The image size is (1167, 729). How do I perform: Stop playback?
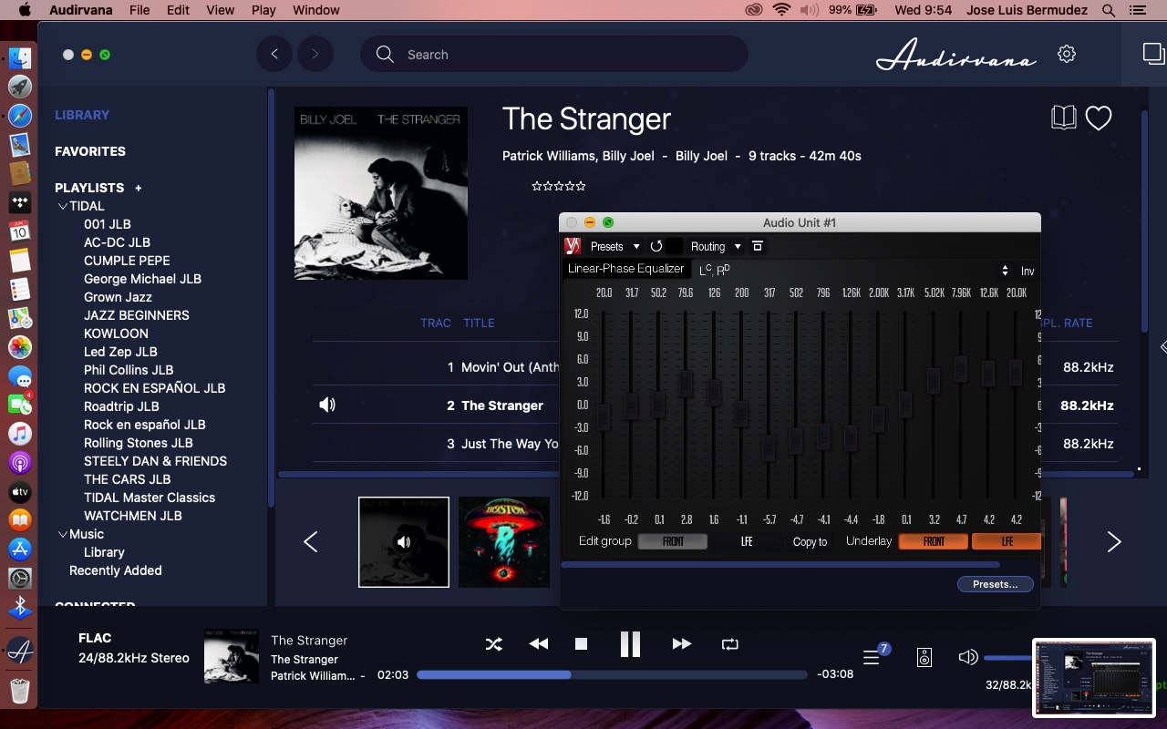pyautogui.click(x=582, y=644)
